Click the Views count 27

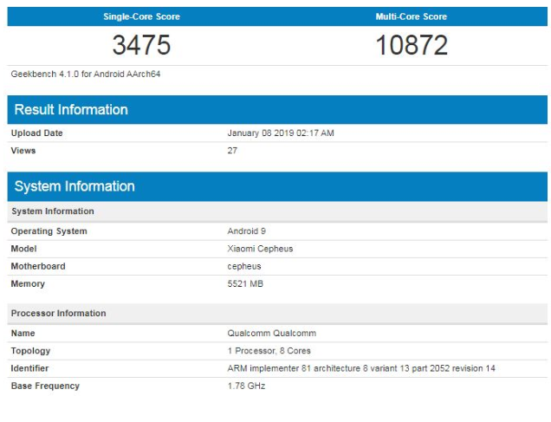232,151
